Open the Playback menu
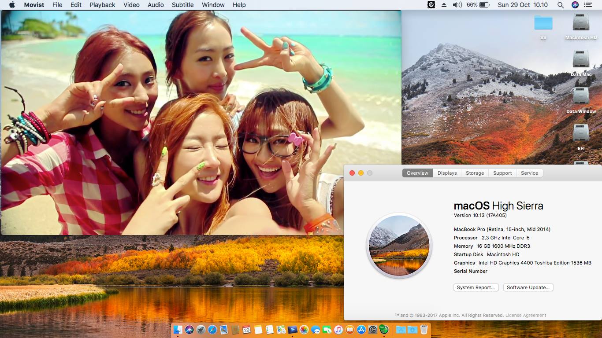Viewport: 602px width, 338px height. coord(102,5)
